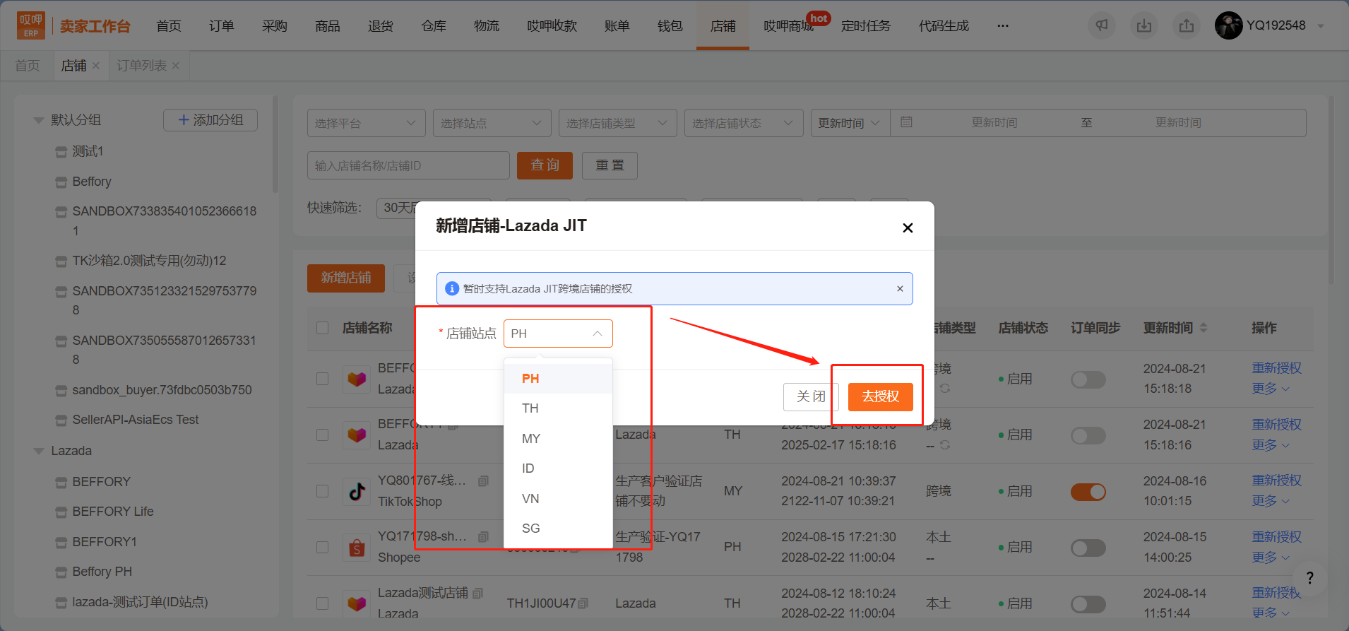Click the Shopee platform icon
This screenshot has width=1349, height=631.
point(357,548)
